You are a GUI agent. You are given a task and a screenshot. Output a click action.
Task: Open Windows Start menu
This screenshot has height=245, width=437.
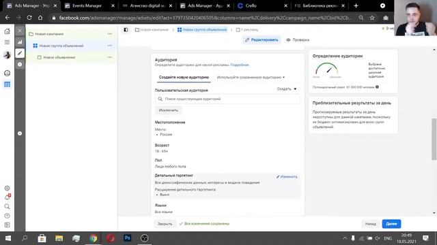(8, 238)
